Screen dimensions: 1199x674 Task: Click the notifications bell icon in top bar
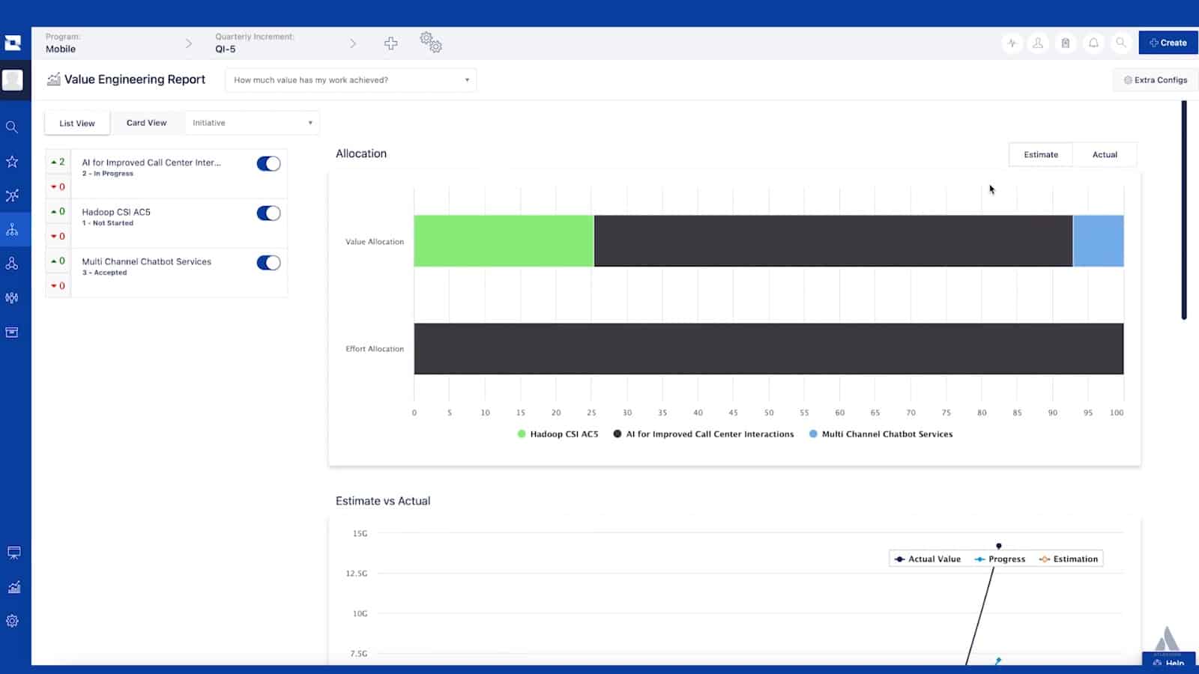tap(1093, 43)
